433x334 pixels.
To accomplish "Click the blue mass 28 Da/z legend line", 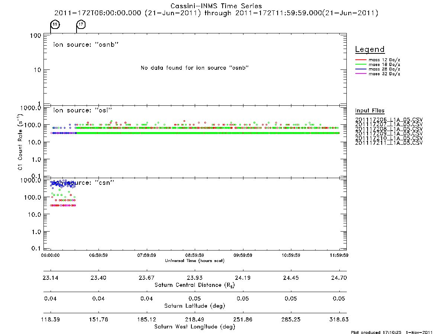I will point(361,69).
